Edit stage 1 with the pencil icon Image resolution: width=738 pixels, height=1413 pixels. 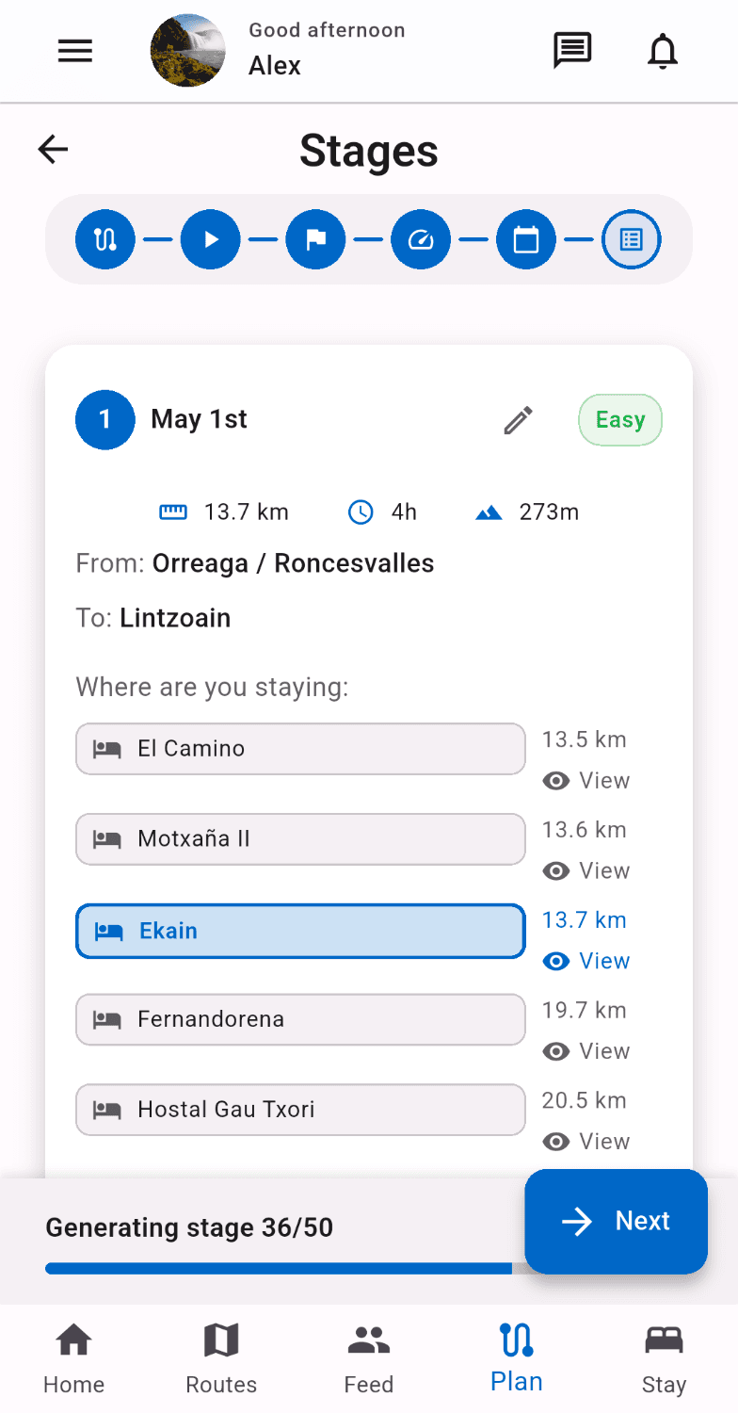pyautogui.click(x=519, y=420)
